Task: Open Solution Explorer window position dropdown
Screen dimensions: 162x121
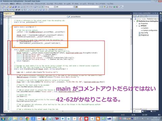Action: [x=153, y=13]
